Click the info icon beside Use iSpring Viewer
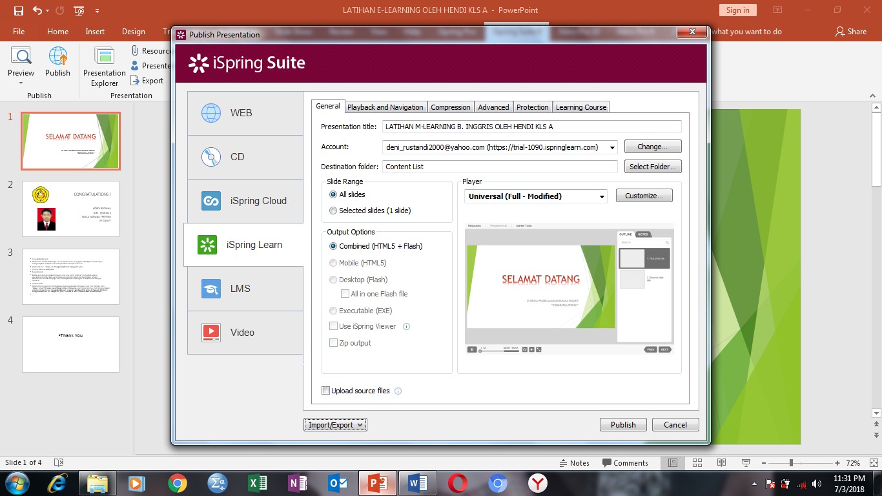This screenshot has height=496, width=882. pos(406,326)
